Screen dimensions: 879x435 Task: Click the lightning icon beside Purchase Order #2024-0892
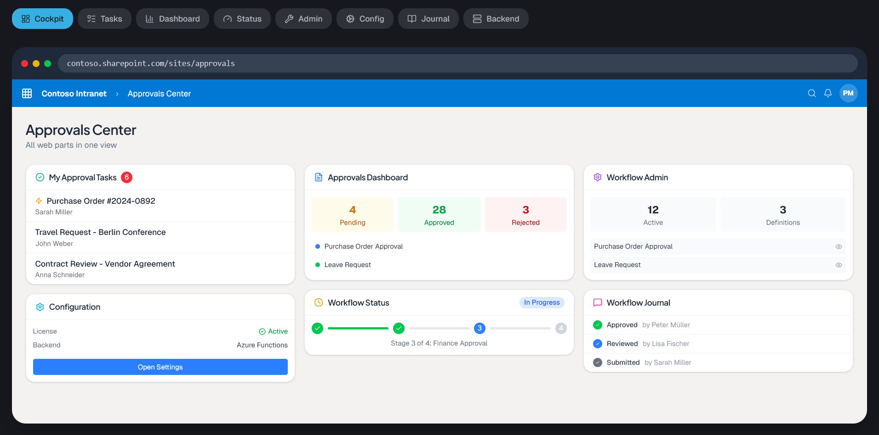click(x=39, y=201)
